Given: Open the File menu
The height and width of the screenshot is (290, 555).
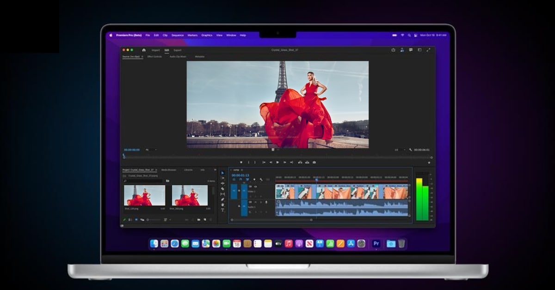Looking at the screenshot, I should pyautogui.click(x=148, y=35).
